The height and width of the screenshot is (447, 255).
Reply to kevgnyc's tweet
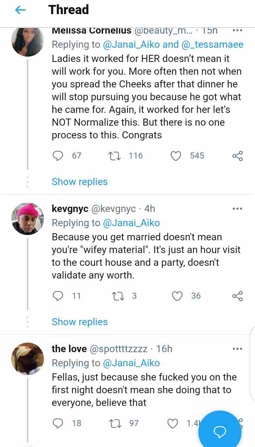tap(58, 296)
